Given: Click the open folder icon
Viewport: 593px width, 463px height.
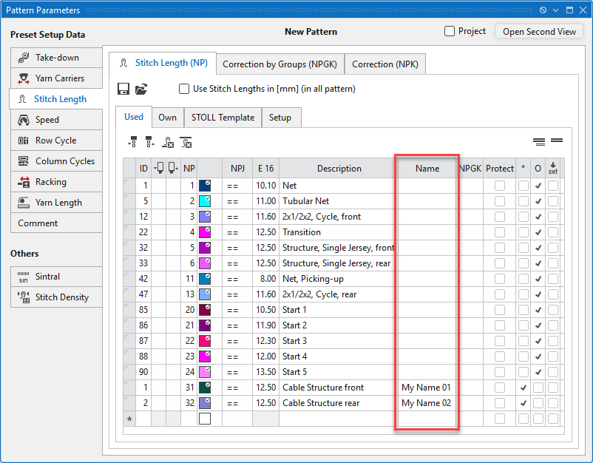Looking at the screenshot, I should (141, 89).
